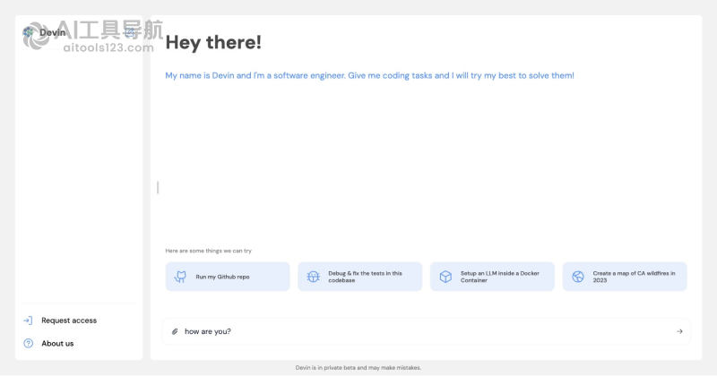Click the GitHub cat icon on the first suggestion
Screen dimensions: 717x376
(x=181, y=277)
